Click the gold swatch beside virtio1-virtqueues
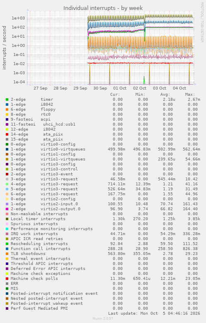Image resolution: width=206 pixels, height=323 pixels. pyautogui.click(x=7, y=159)
